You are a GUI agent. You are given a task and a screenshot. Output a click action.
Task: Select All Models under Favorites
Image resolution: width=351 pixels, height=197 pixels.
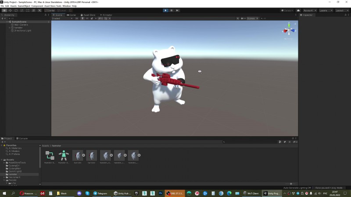(x=14, y=151)
